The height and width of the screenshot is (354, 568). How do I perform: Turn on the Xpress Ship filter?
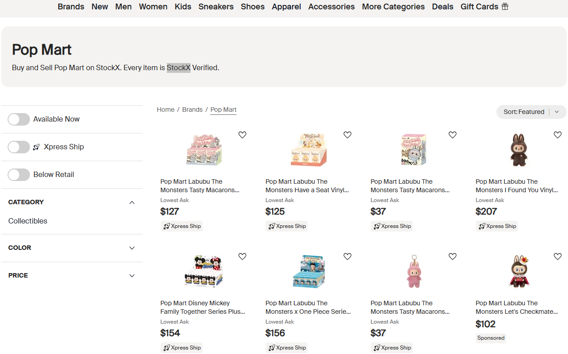(19, 147)
